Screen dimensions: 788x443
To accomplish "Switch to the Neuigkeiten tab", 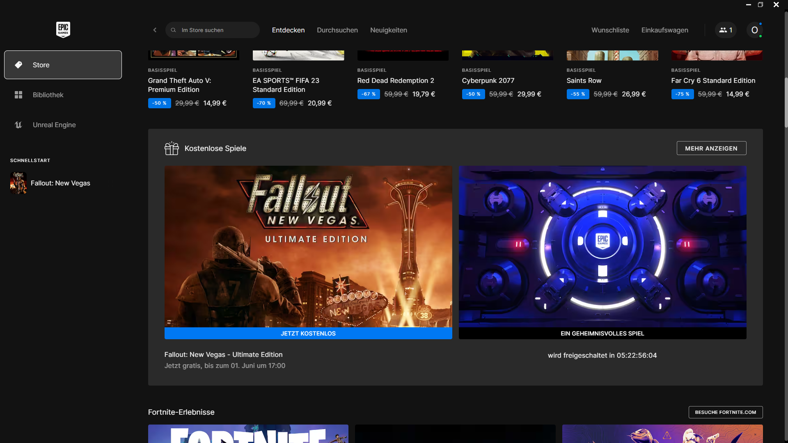I will coord(388,30).
